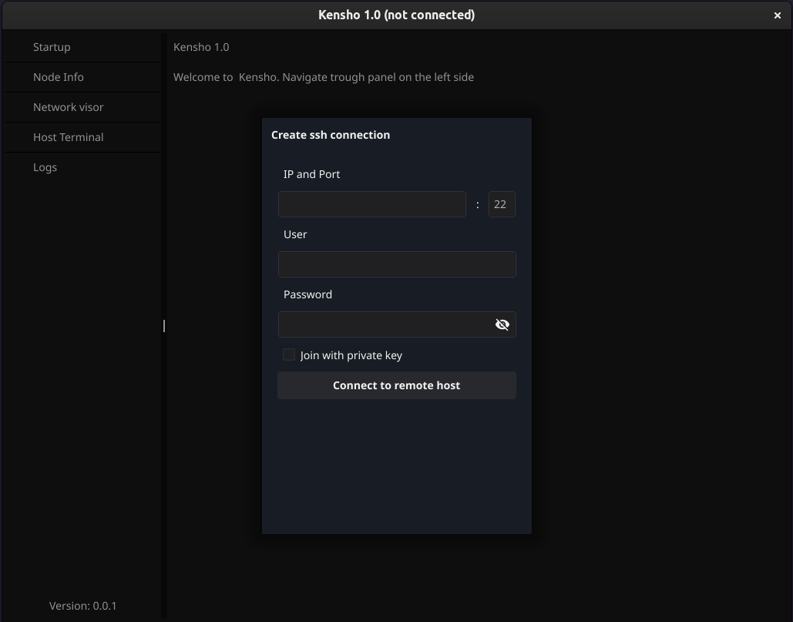Click the 'IP and Port' label
This screenshot has width=793, height=622.
pyautogui.click(x=311, y=174)
